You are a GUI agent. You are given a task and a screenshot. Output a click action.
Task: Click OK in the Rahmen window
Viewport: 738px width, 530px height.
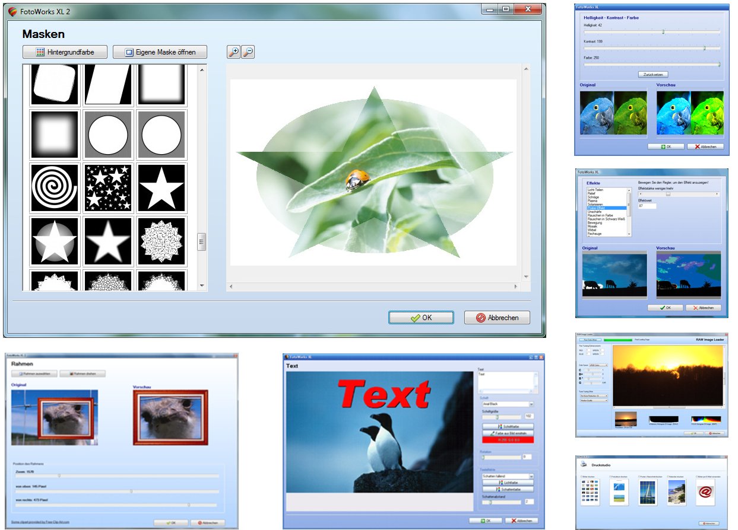tap(171, 523)
